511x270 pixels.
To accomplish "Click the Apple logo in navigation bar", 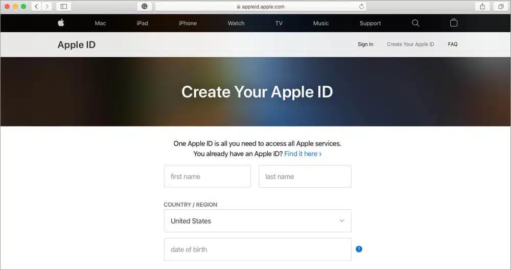I will [61, 23].
